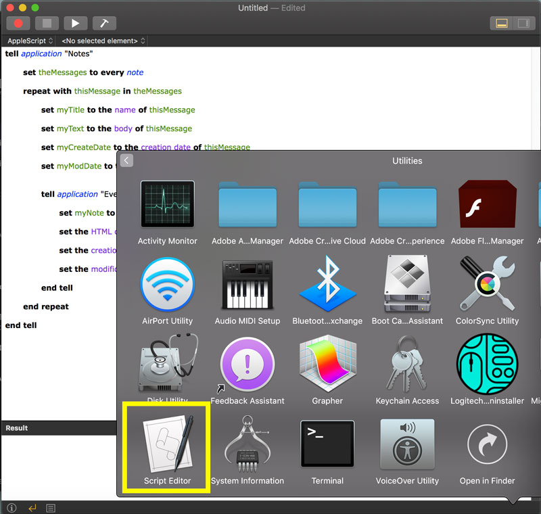This screenshot has height=514, width=541.
Task: Open Keychain Access
Action: 407,371
